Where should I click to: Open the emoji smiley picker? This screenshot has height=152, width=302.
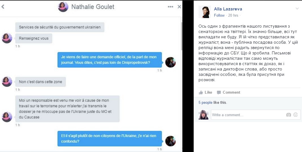295,115
